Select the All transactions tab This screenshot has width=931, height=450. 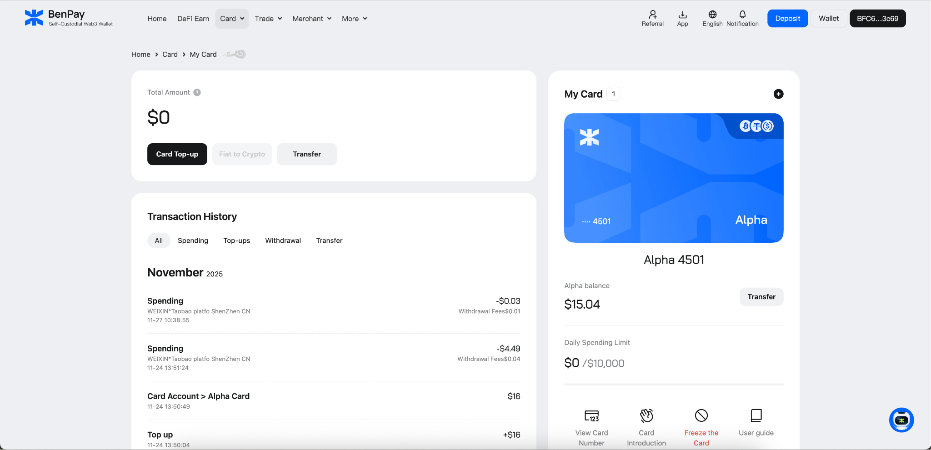click(158, 240)
